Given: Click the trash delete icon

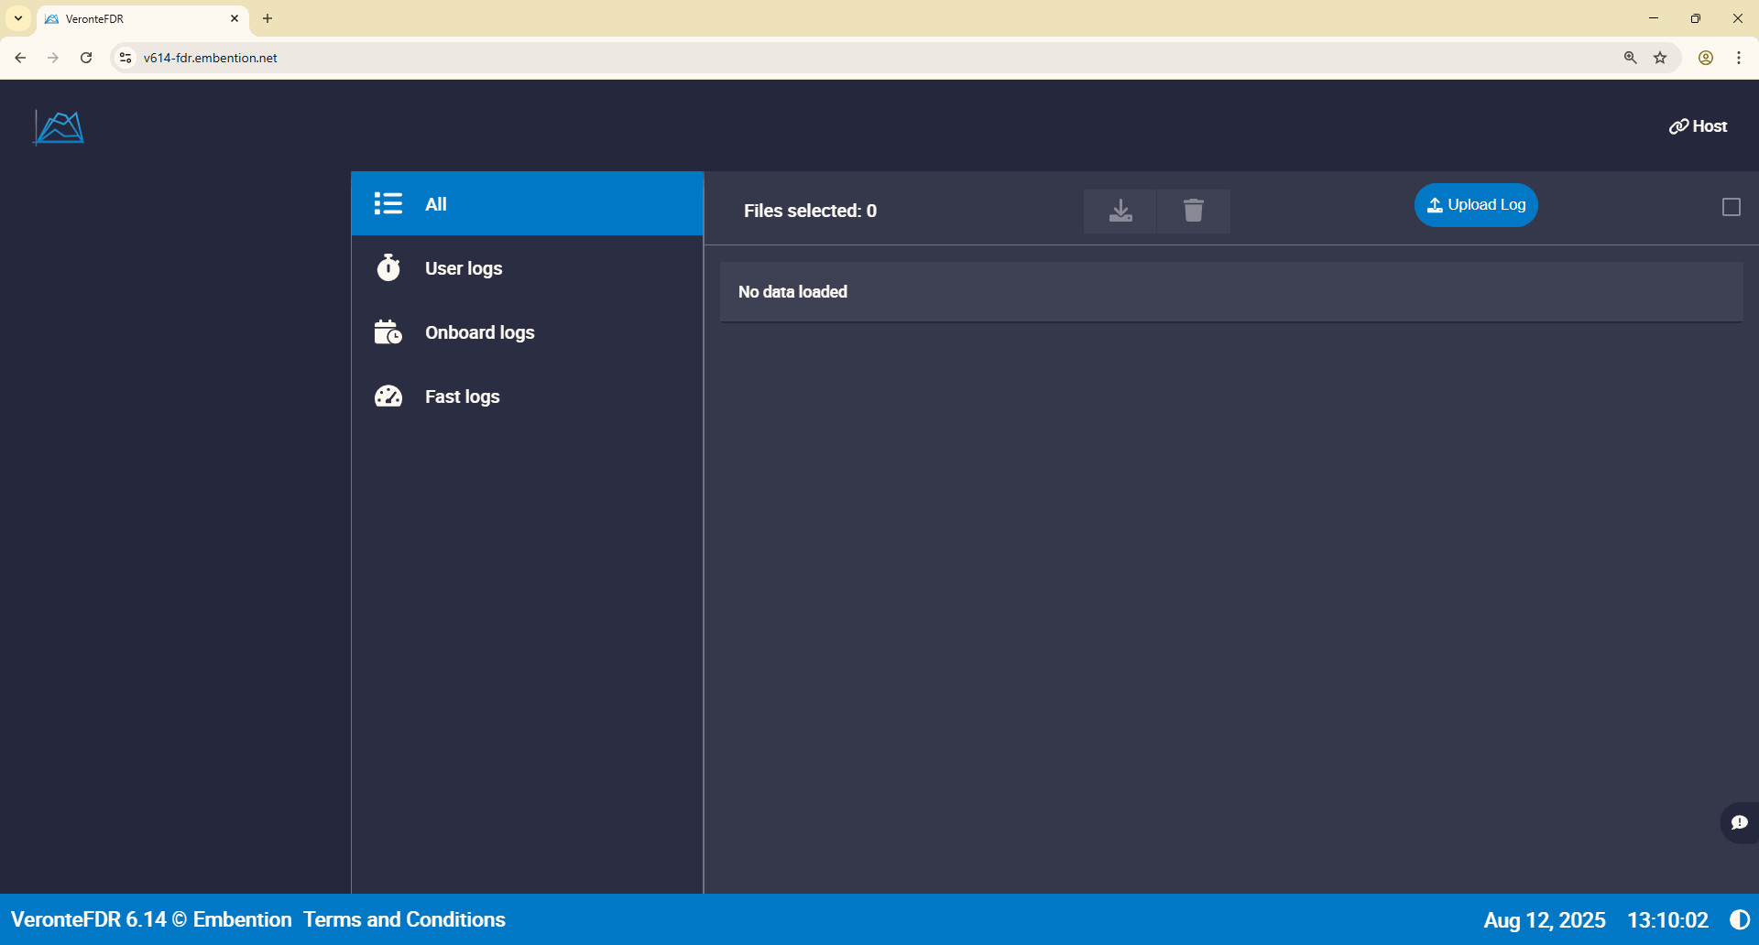Looking at the screenshot, I should [1193, 211].
